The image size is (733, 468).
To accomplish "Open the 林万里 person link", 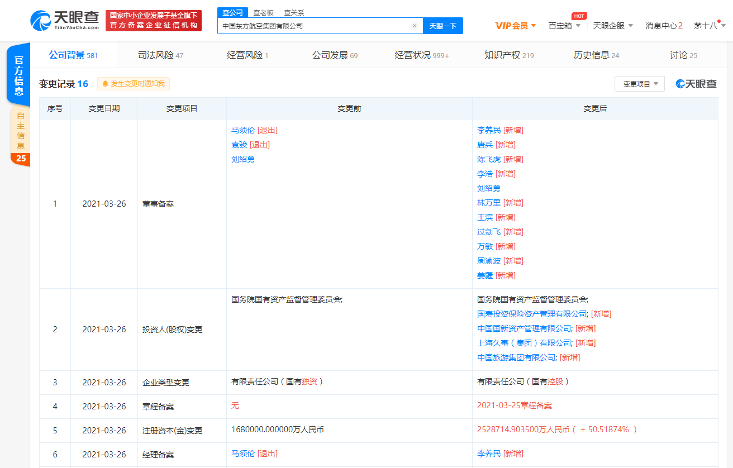I will pyautogui.click(x=489, y=203).
